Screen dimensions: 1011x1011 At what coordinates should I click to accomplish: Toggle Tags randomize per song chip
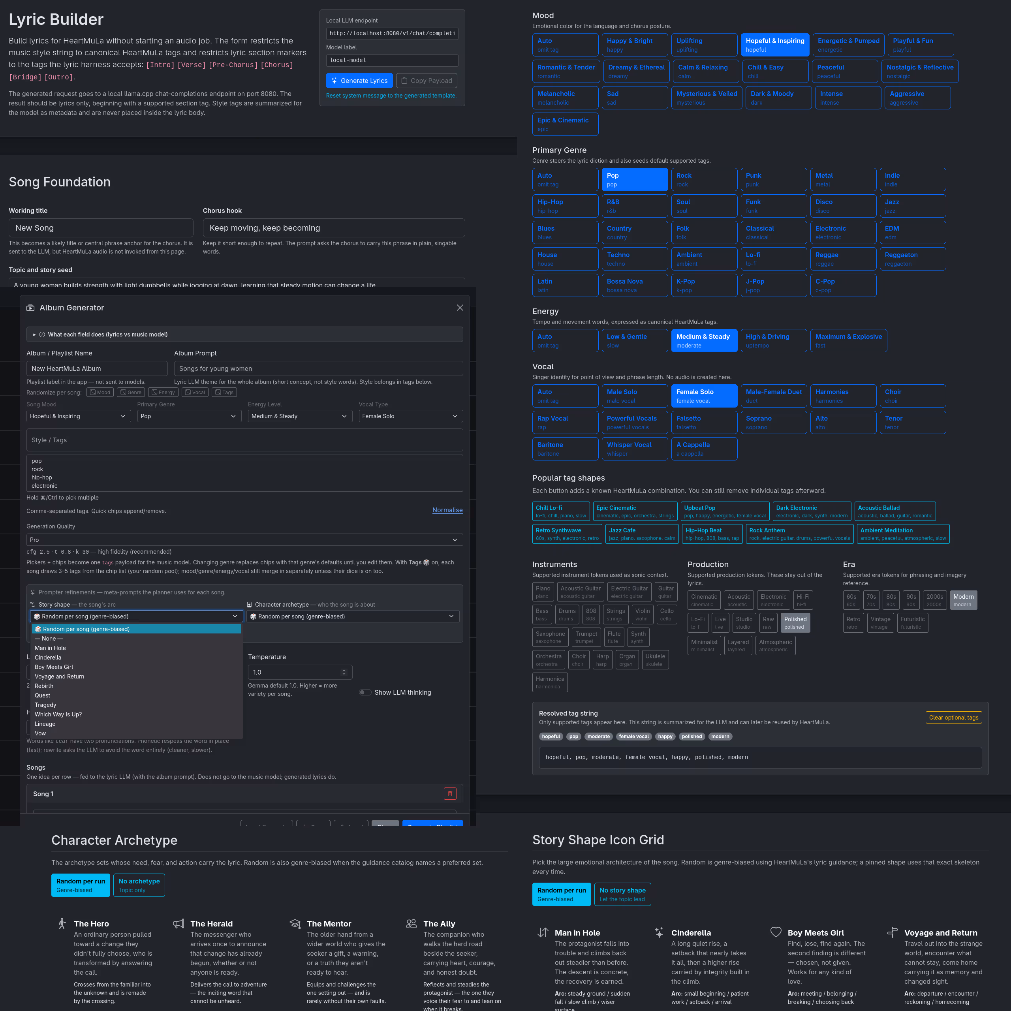coord(224,393)
